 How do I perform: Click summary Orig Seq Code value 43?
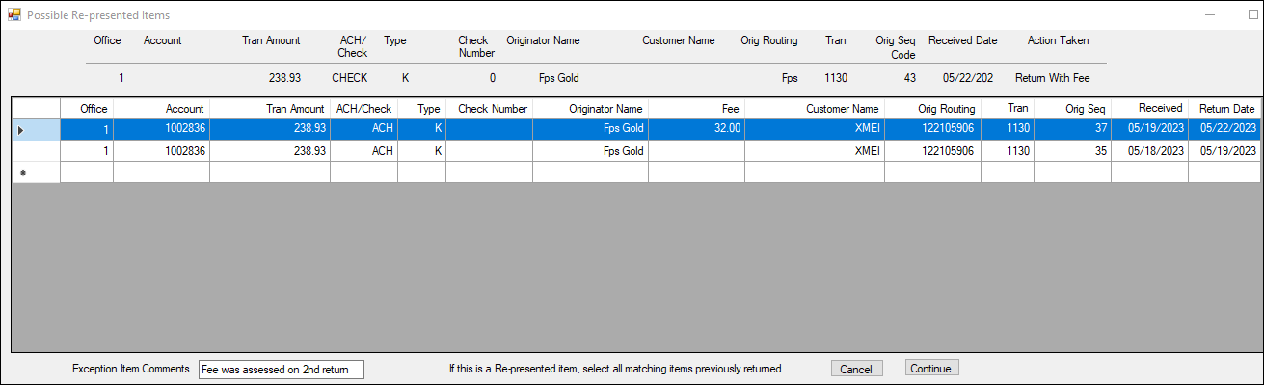coord(910,77)
